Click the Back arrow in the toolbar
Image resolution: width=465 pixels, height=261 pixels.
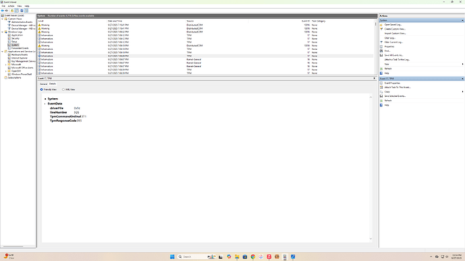(3, 11)
